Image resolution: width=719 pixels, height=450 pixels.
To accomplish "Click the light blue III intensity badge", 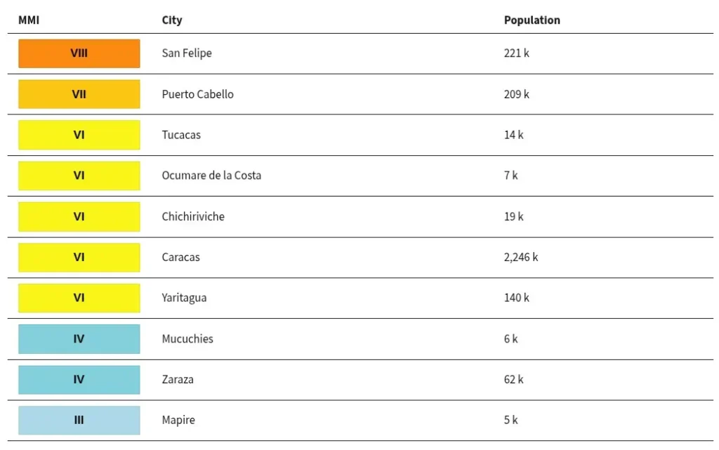I will [x=79, y=421].
